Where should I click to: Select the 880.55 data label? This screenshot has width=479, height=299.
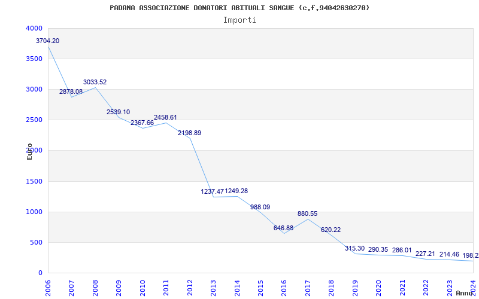pos(308,214)
